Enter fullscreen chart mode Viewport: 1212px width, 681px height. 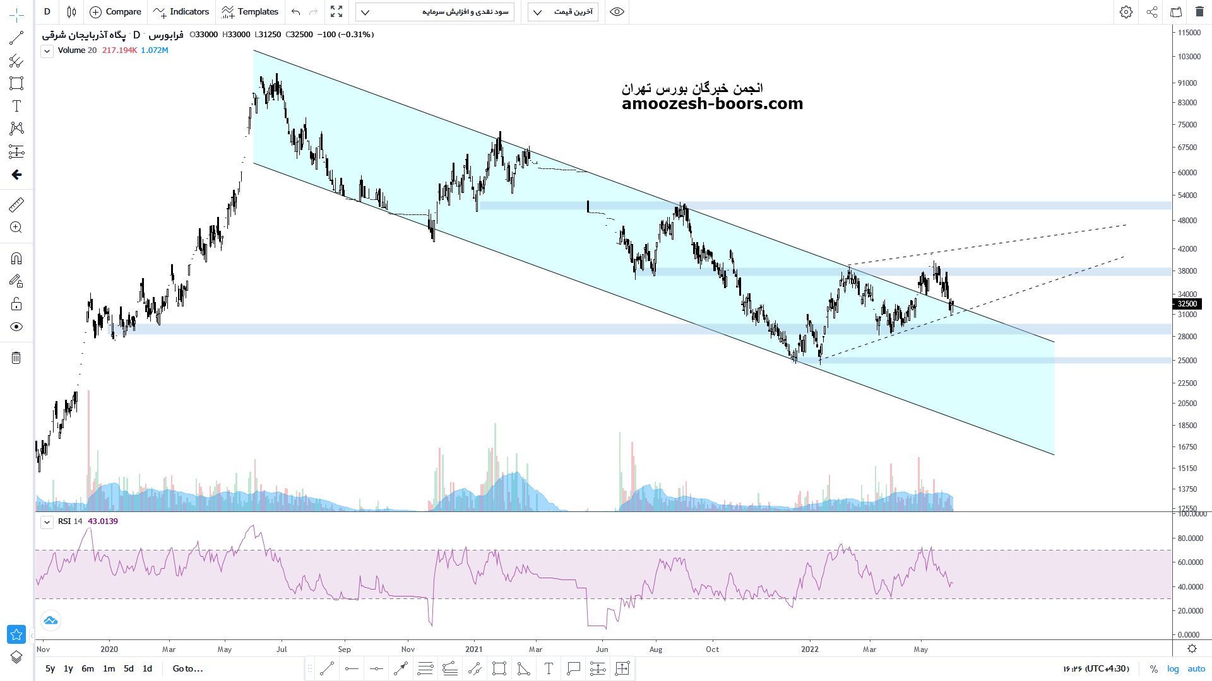336,12
